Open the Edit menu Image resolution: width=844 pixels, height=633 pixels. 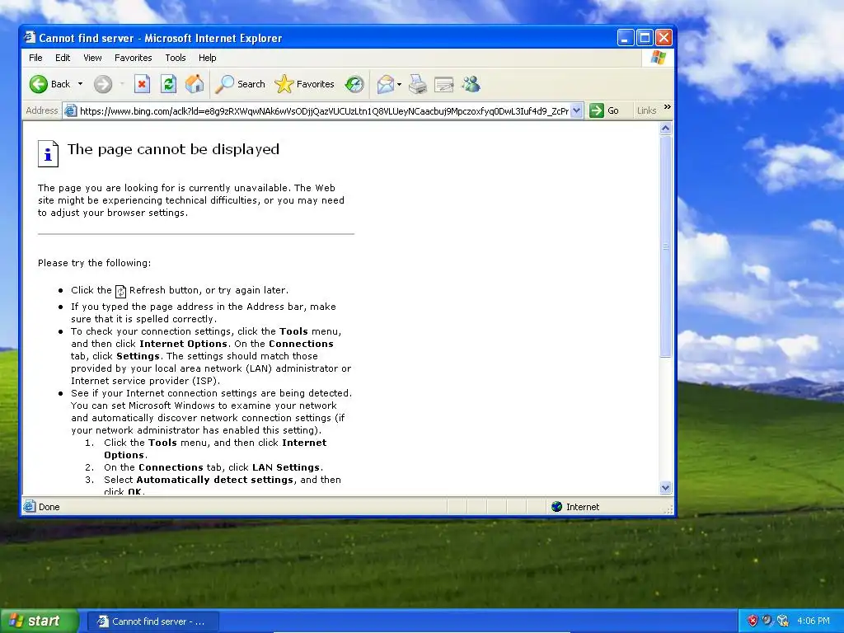coord(63,58)
